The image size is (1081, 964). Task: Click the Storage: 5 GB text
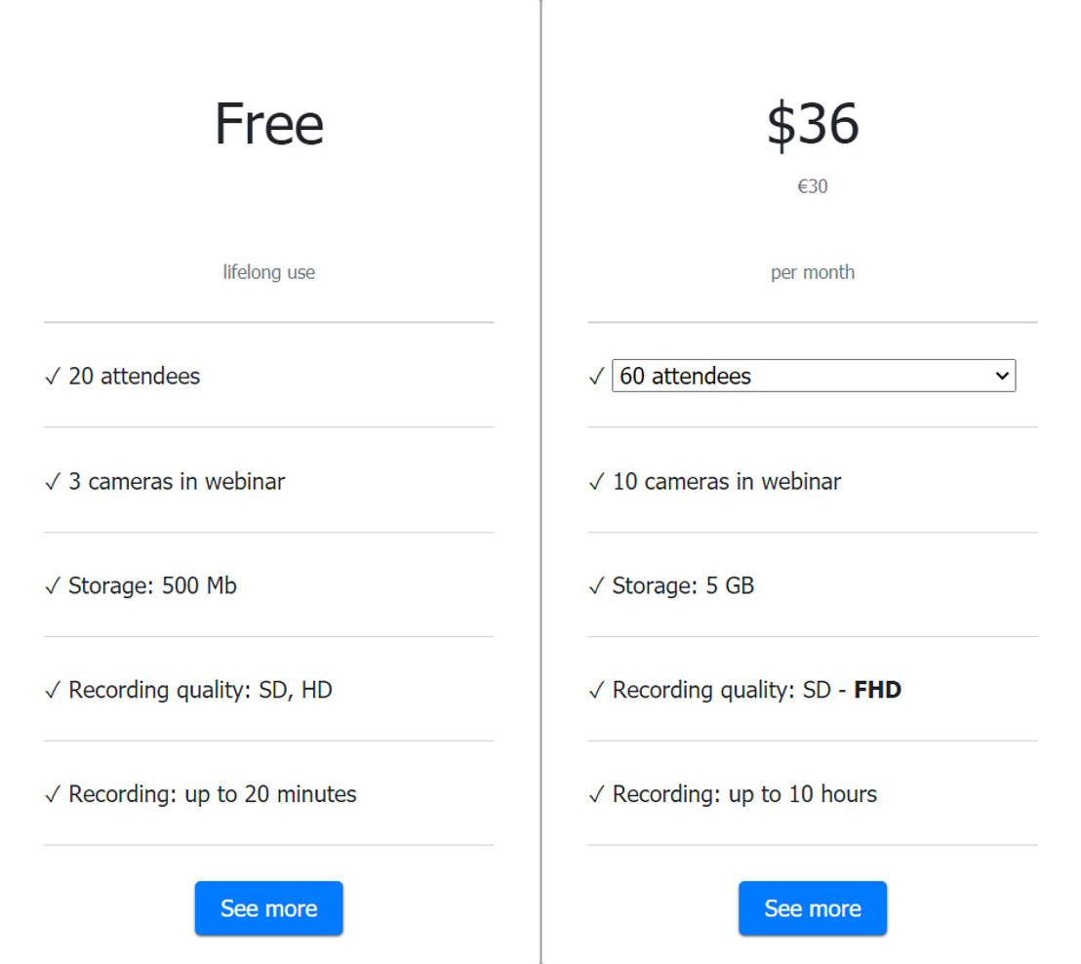click(683, 585)
